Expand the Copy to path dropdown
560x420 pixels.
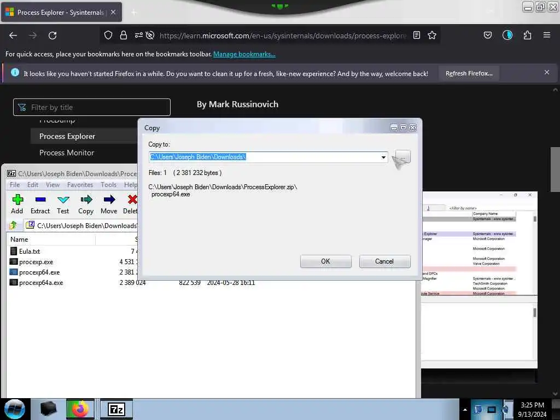[x=383, y=157]
